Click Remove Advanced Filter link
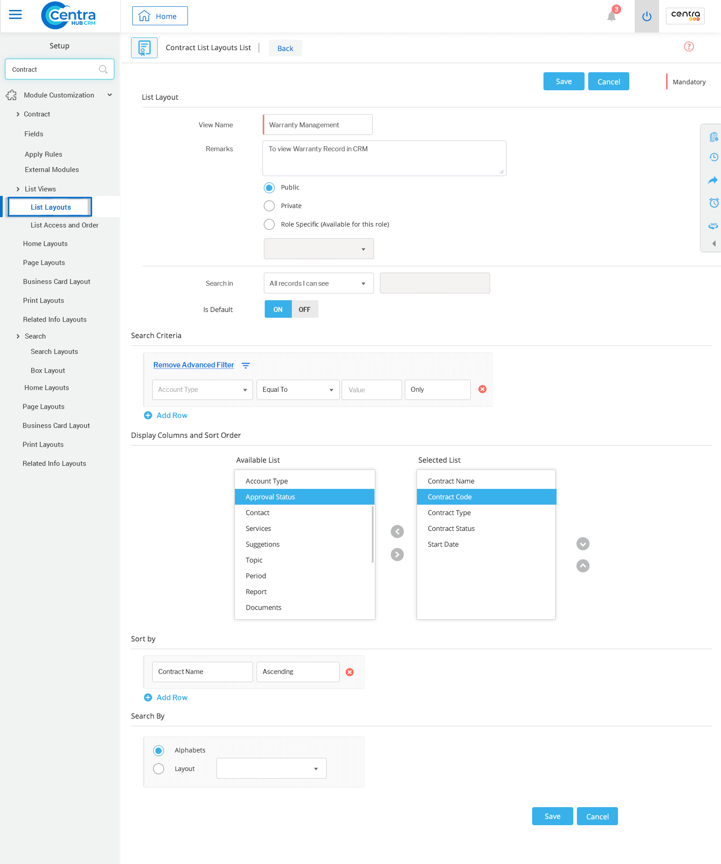 click(193, 365)
